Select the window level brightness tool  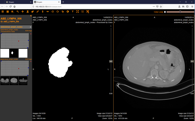click(x=12, y=12)
